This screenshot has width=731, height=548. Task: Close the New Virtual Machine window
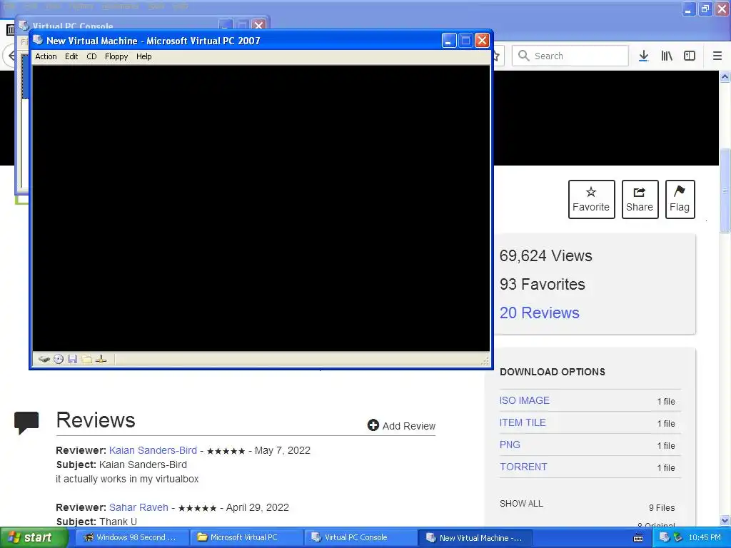click(482, 41)
